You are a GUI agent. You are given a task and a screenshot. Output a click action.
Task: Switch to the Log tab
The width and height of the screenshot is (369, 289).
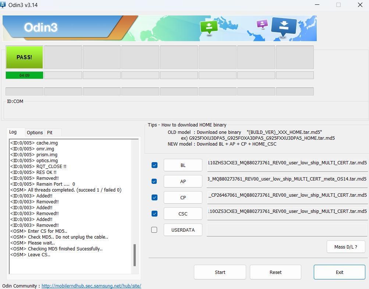click(13, 132)
